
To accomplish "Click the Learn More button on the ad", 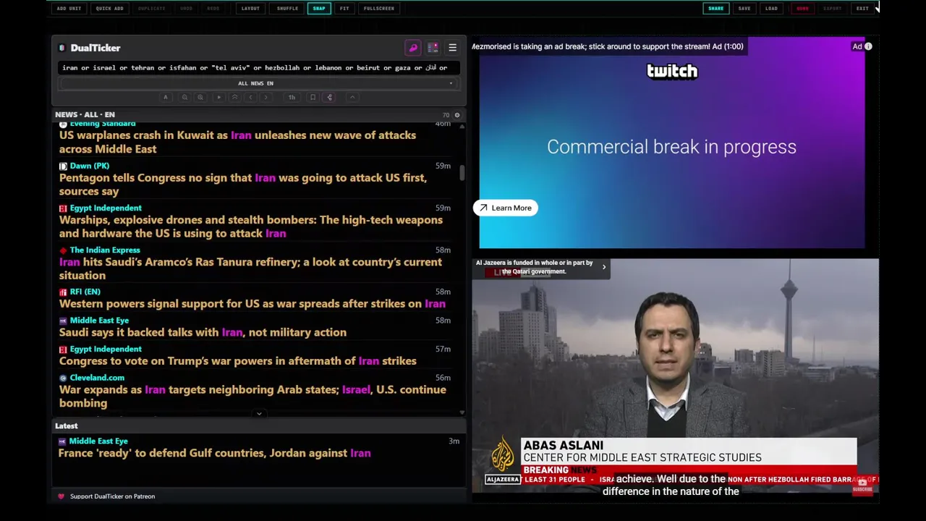I will pyautogui.click(x=506, y=208).
